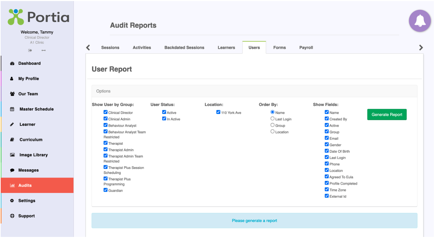The image size is (436, 239).
Task: Toggle the Gender field checkbox
Action: pyautogui.click(x=327, y=145)
